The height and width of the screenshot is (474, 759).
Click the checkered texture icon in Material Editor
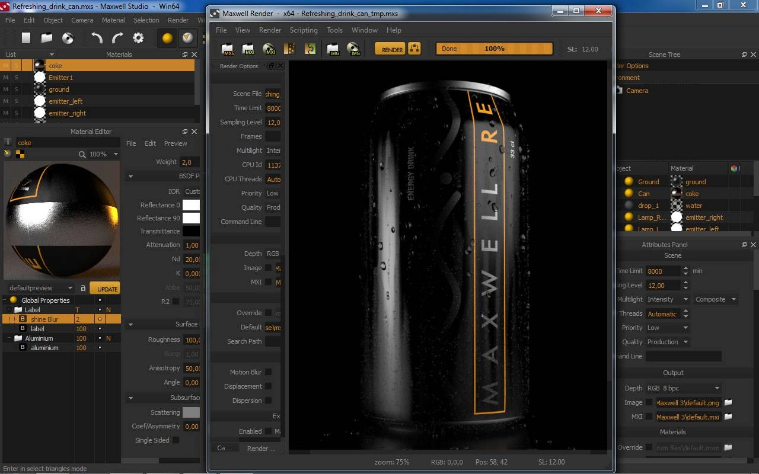coord(20,154)
